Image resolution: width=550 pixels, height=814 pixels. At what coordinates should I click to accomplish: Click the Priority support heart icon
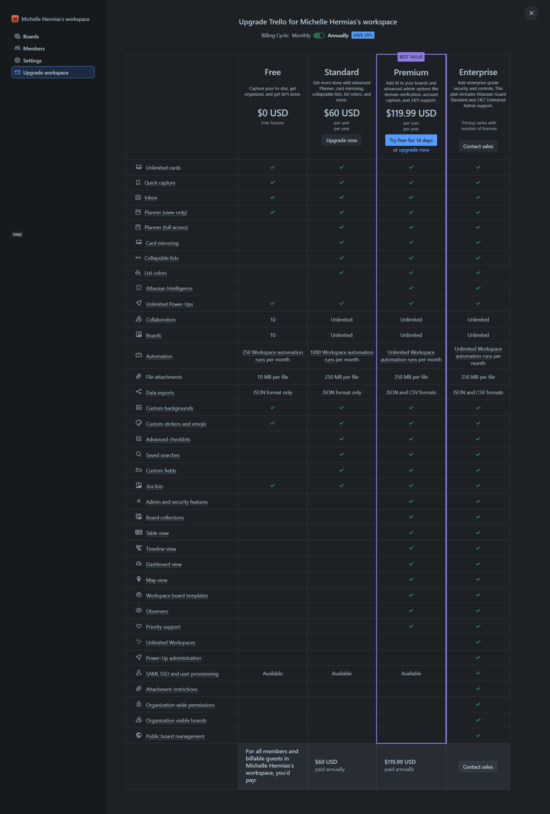[139, 626]
